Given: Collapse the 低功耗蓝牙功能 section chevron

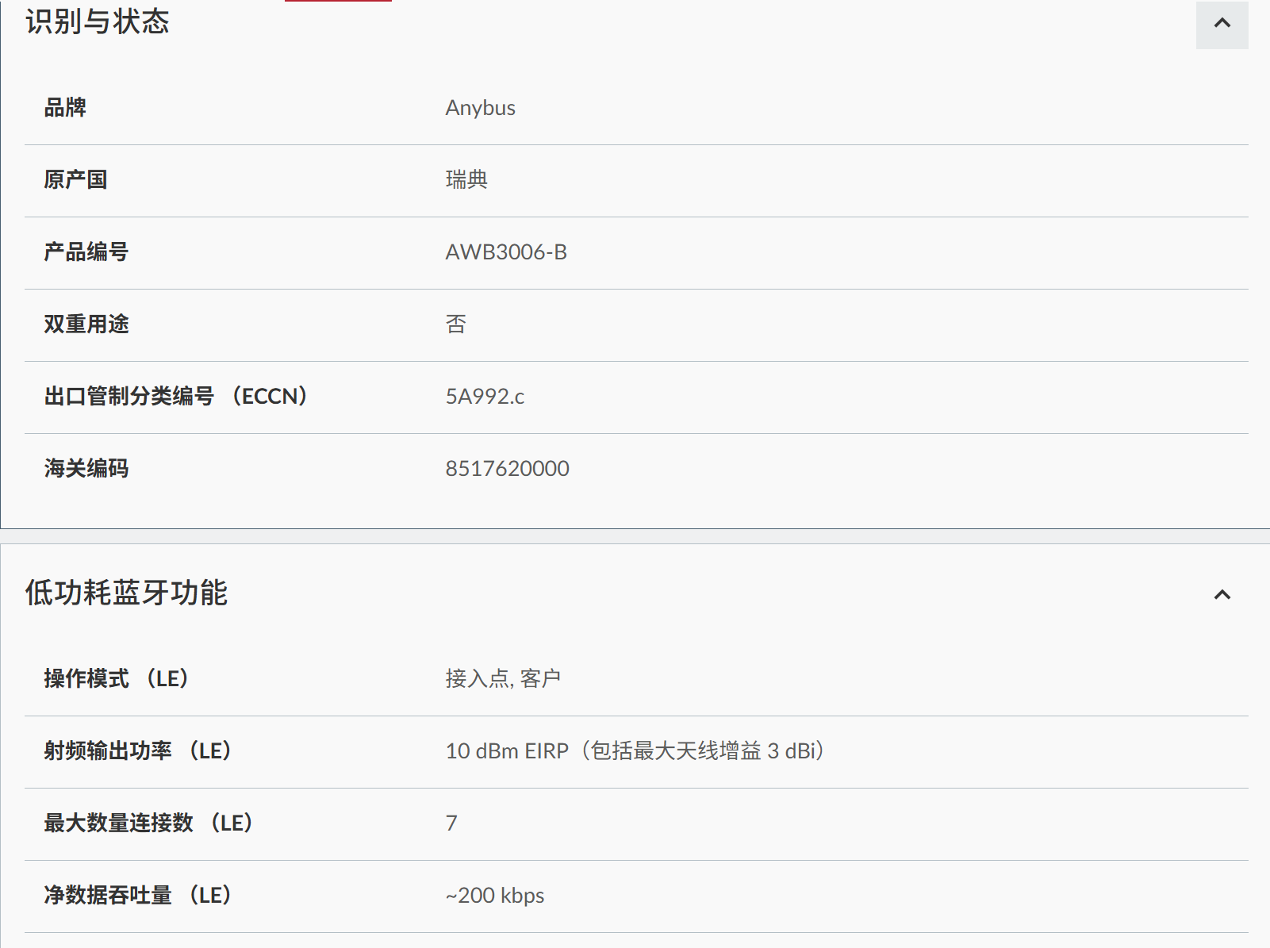Looking at the screenshot, I should click(1222, 594).
